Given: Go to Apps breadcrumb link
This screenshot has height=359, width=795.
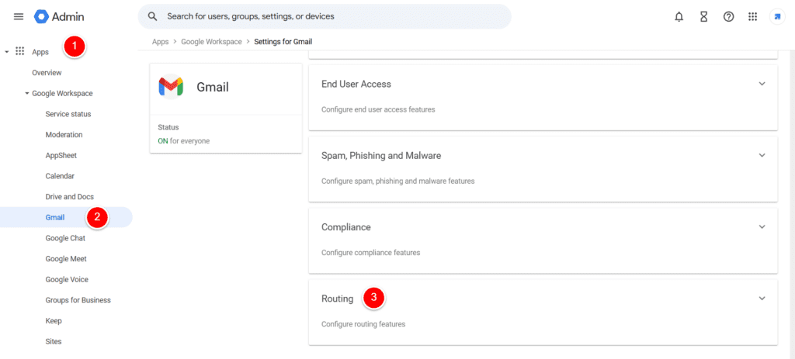Looking at the screenshot, I should point(160,42).
